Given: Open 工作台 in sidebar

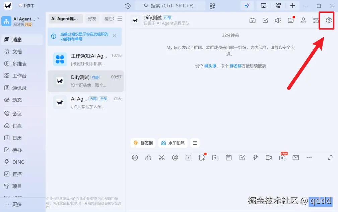Looking at the screenshot, I should 22,76.
